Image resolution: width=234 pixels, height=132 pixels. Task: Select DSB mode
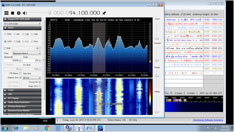(15, 42)
